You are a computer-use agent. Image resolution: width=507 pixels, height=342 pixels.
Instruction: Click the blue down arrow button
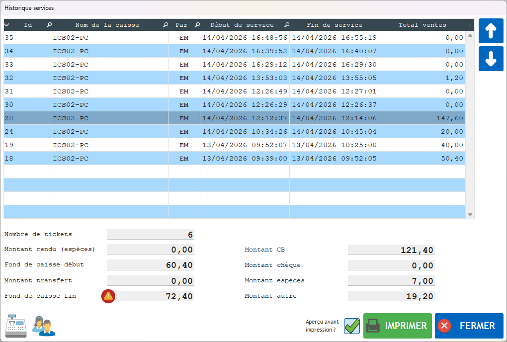[x=491, y=59]
